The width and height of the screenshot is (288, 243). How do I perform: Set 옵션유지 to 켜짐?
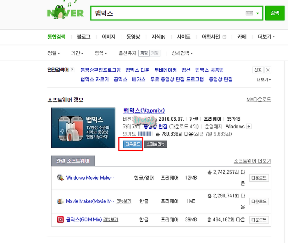[155, 53]
